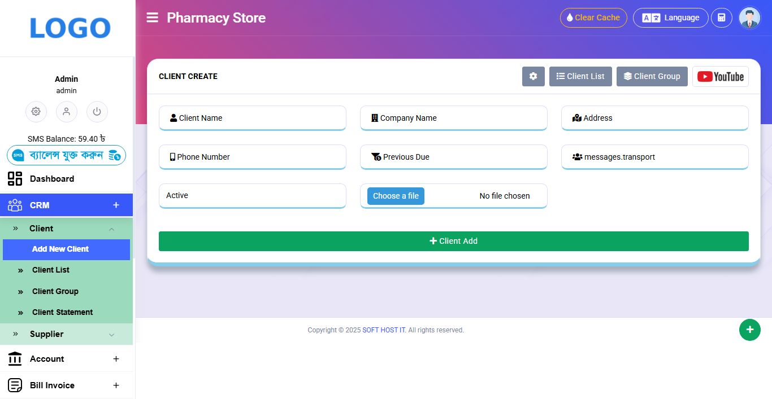Click the sidebar power logout icon
This screenshot has width=772, height=399.
click(x=97, y=112)
